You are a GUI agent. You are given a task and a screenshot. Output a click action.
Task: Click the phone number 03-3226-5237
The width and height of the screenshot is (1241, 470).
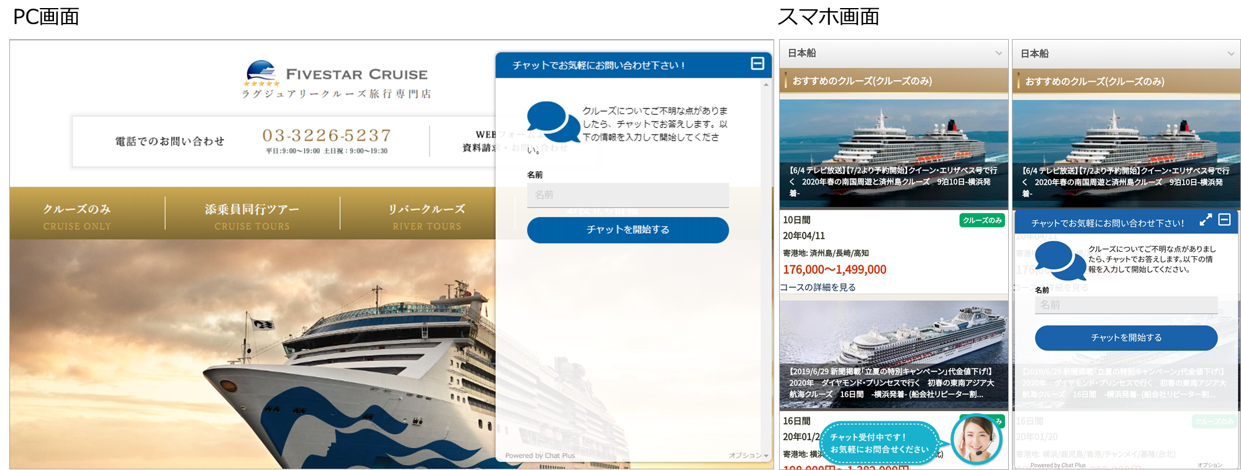pos(327,135)
